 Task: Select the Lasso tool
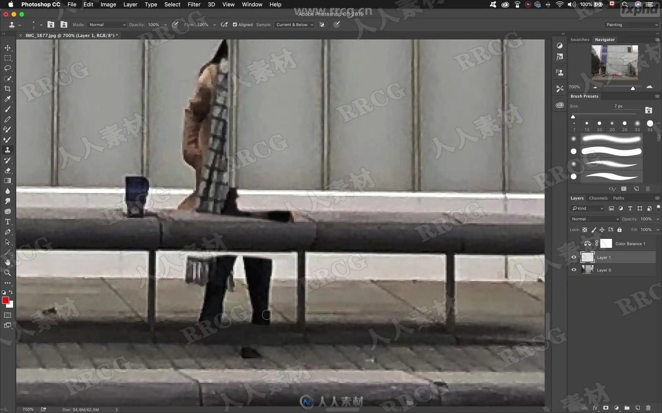click(x=8, y=68)
